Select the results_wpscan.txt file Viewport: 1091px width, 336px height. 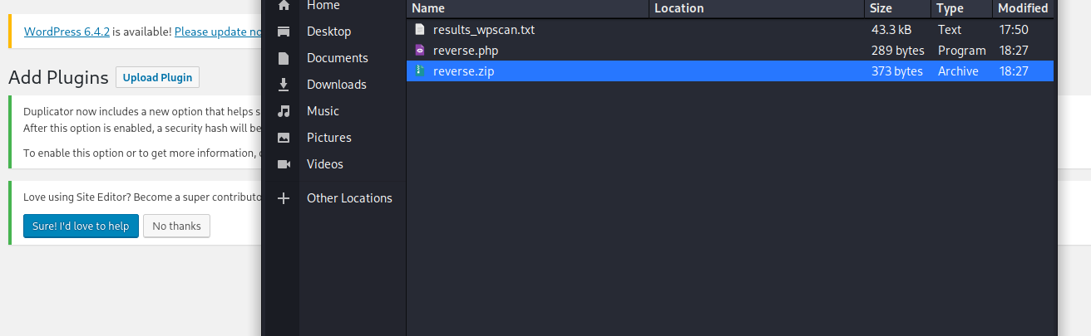tap(483, 30)
